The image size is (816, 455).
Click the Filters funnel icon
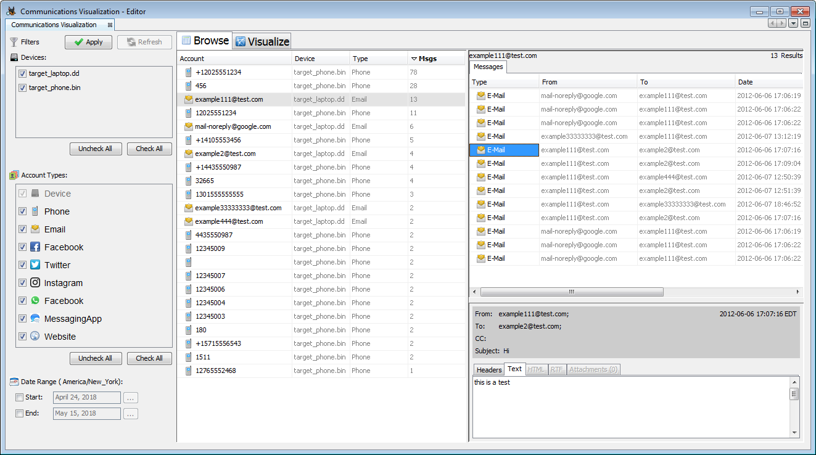click(14, 42)
